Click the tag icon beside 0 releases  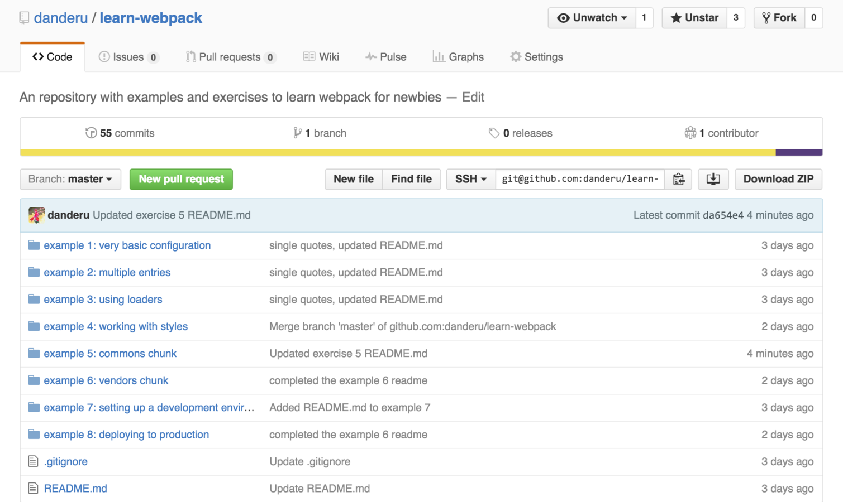[x=494, y=133]
